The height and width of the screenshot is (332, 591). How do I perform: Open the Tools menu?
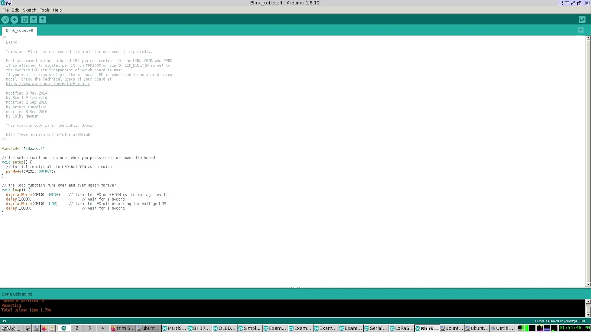tap(44, 10)
